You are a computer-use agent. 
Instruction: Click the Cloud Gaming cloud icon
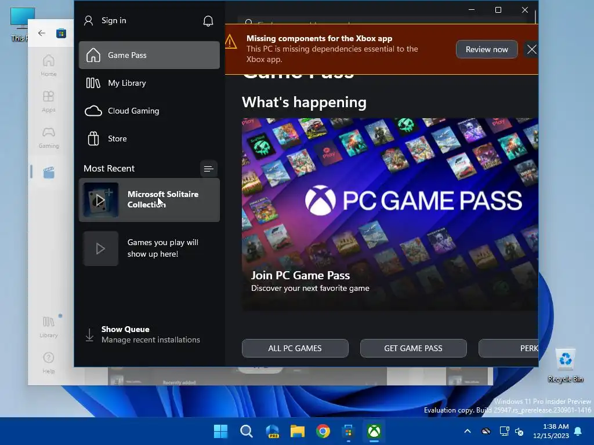point(93,111)
